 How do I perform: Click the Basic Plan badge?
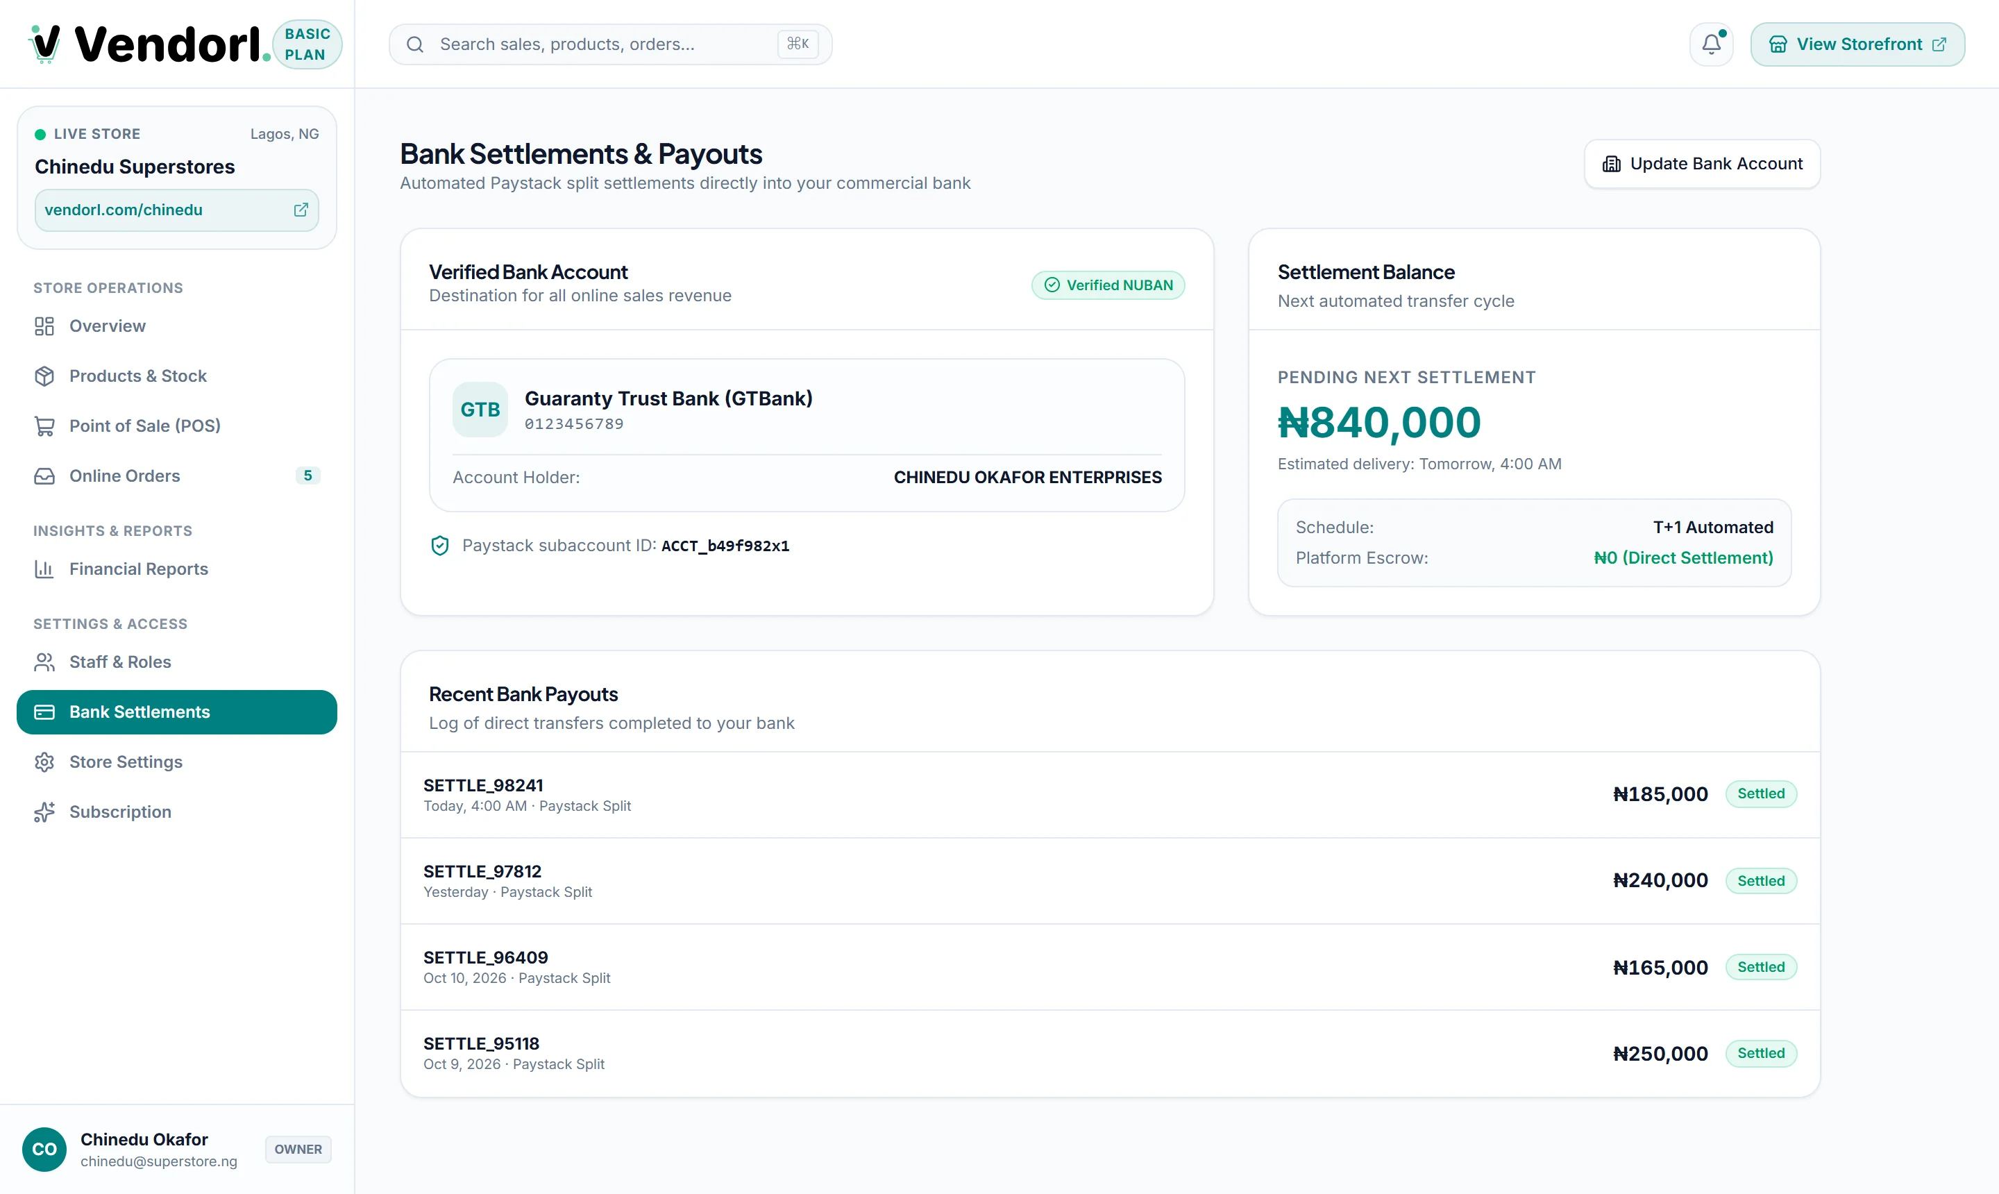(307, 44)
